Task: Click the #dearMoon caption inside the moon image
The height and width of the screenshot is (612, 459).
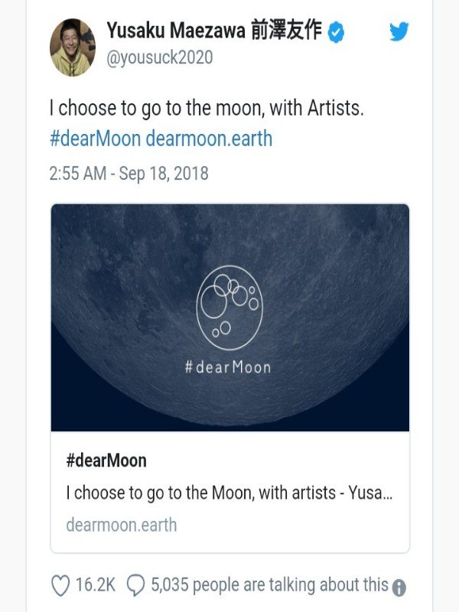Action: click(x=228, y=367)
